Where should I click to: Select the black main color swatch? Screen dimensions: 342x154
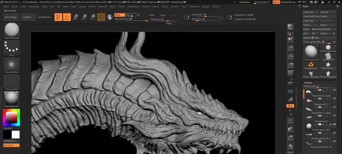7,135
